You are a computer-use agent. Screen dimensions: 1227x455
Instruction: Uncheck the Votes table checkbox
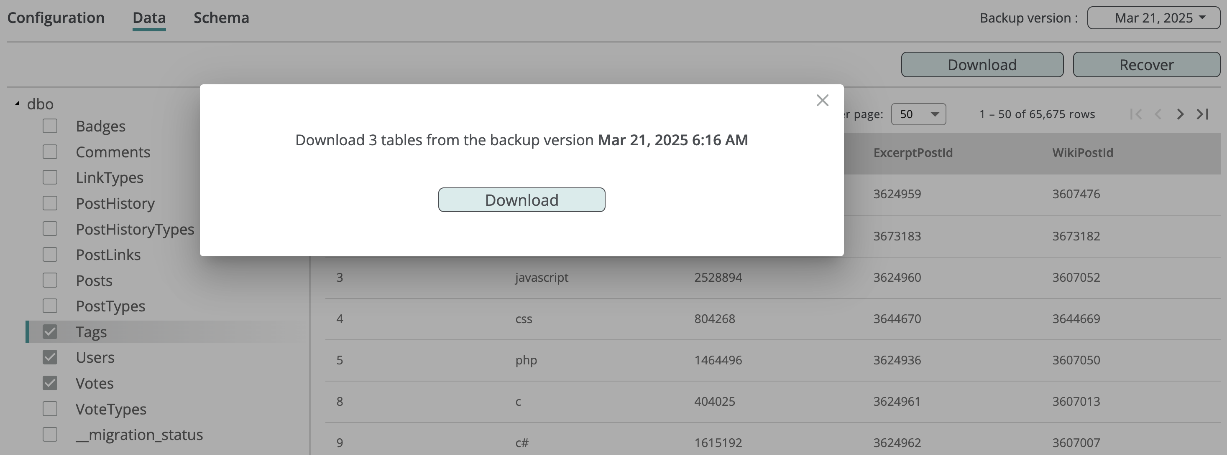tap(50, 383)
